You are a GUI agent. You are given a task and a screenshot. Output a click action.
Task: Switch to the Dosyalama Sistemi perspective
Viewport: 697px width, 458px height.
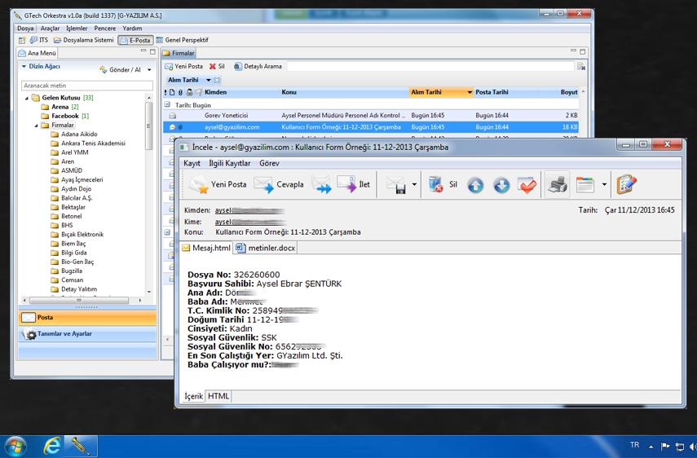point(84,40)
